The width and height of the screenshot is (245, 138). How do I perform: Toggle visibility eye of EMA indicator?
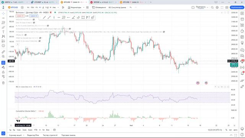click(x=34, y=23)
